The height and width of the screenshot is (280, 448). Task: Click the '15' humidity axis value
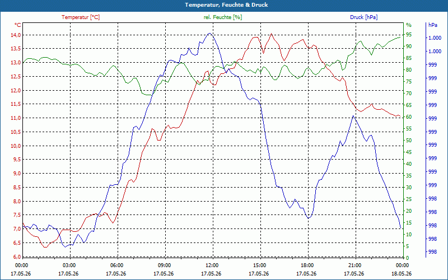pos(409,223)
